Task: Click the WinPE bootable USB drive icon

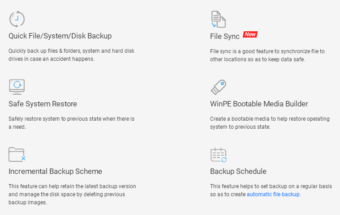Action: [x=218, y=87]
